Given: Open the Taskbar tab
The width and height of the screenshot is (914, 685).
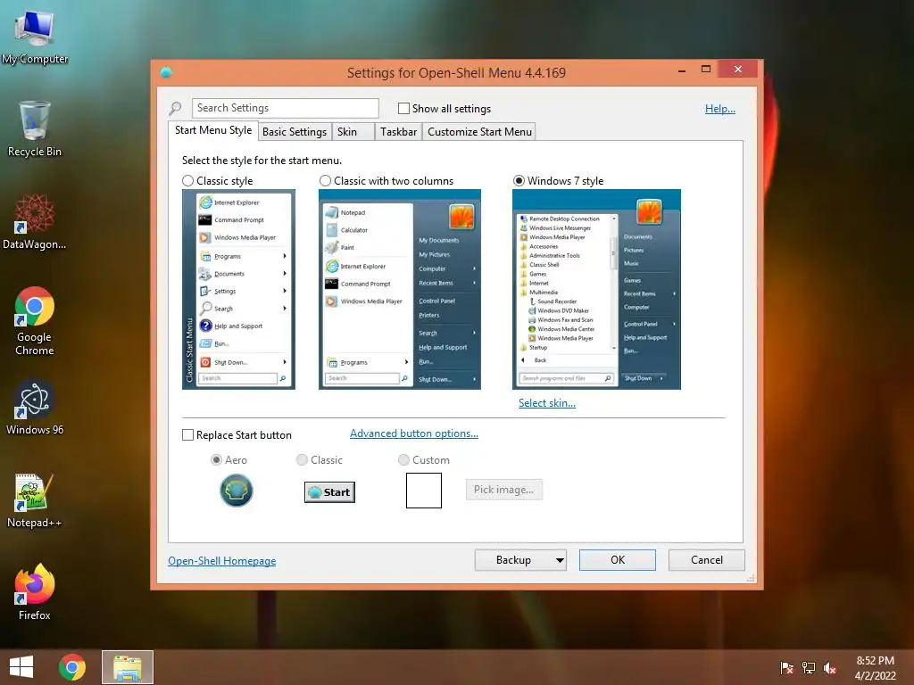Looking at the screenshot, I should click(x=399, y=132).
